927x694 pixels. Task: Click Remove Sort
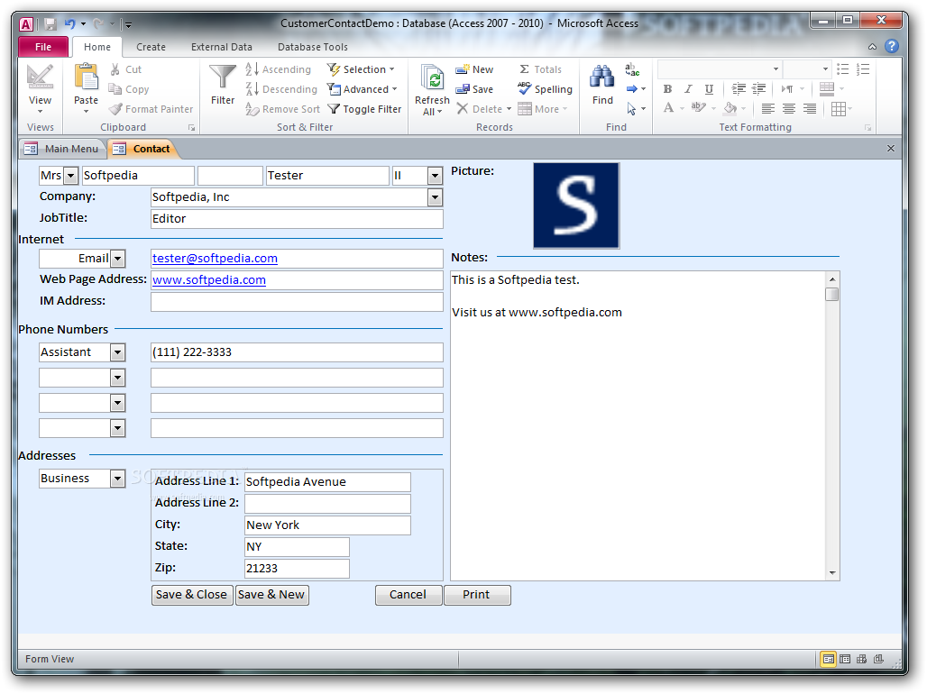click(282, 109)
